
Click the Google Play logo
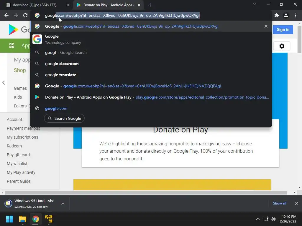point(19,30)
